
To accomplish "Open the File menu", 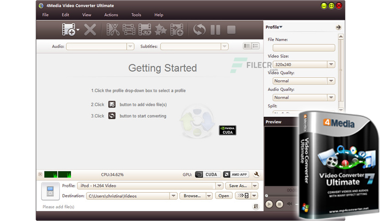I will pyautogui.click(x=46, y=15).
